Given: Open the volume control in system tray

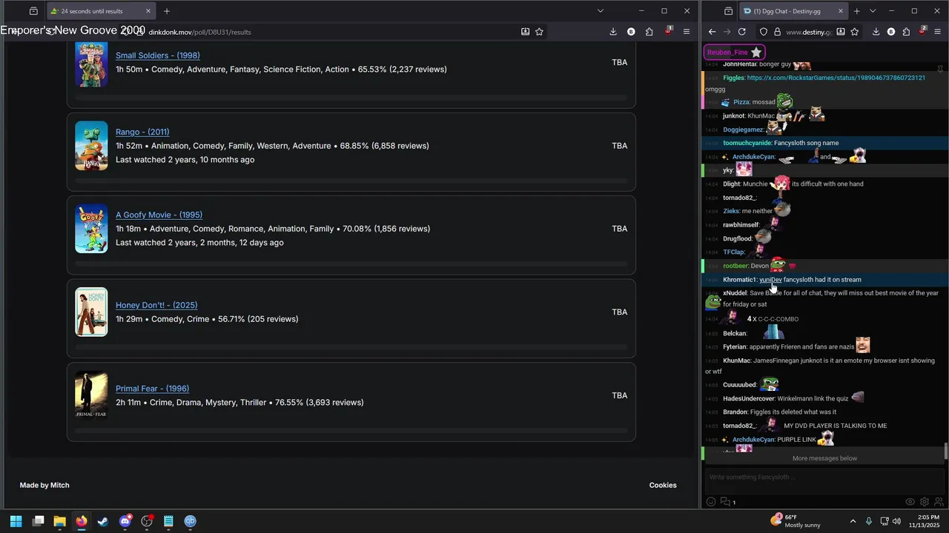Looking at the screenshot, I should (896, 521).
